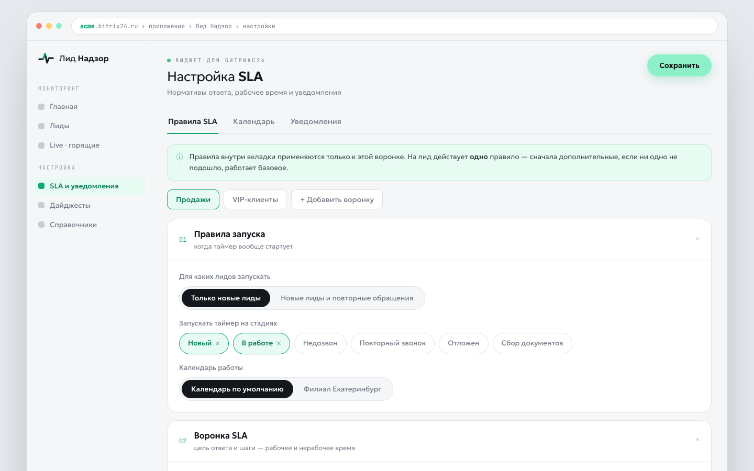The width and height of the screenshot is (754, 471).
Task: Click the Главная sidebar bullet icon
Action: [x=41, y=107]
